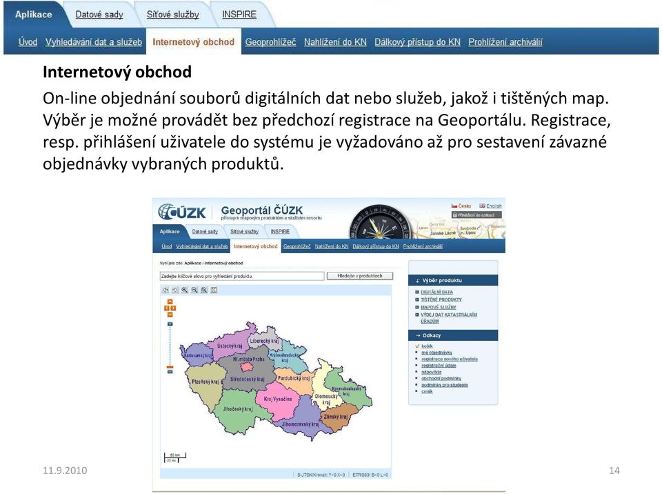Pan the map left with orange arrow

[x=167, y=308]
